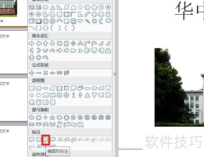Viewport: 204px width, 157px height.
Task: Insert the up arrow shape
Action: [x=45, y=43]
